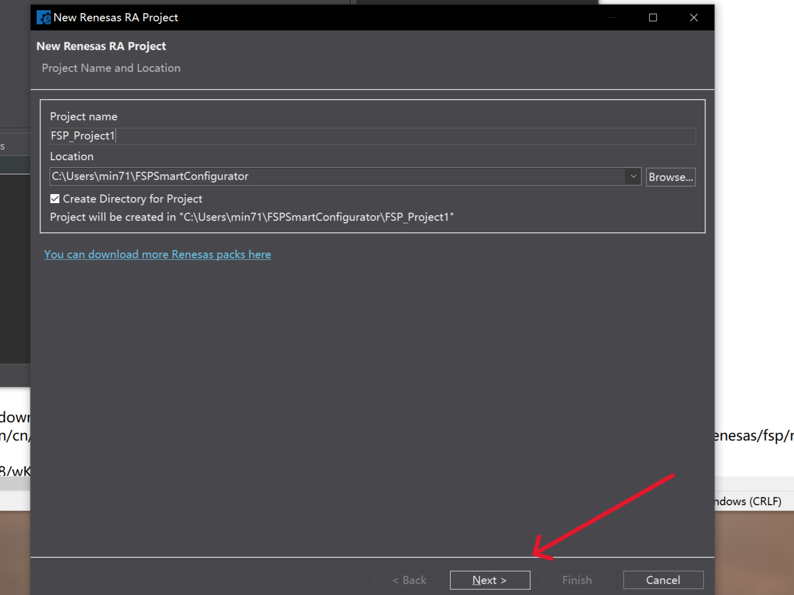This screenshot has height=595, width=794.
Task: Click the 'Project will be created in' path text
Action: [252, 217]
